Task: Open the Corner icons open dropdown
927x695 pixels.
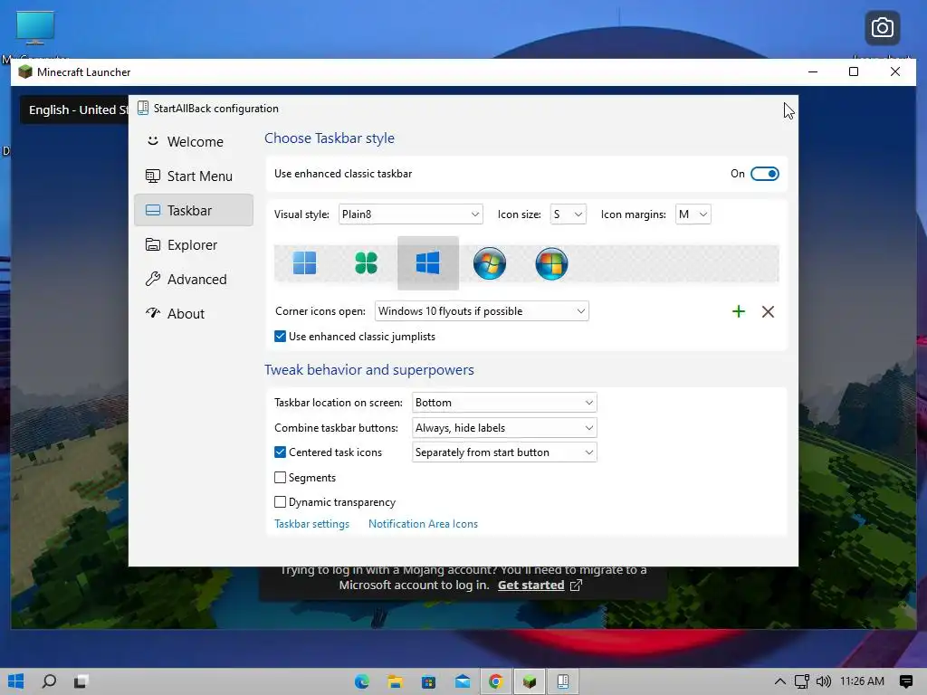Action: (482, 311)
